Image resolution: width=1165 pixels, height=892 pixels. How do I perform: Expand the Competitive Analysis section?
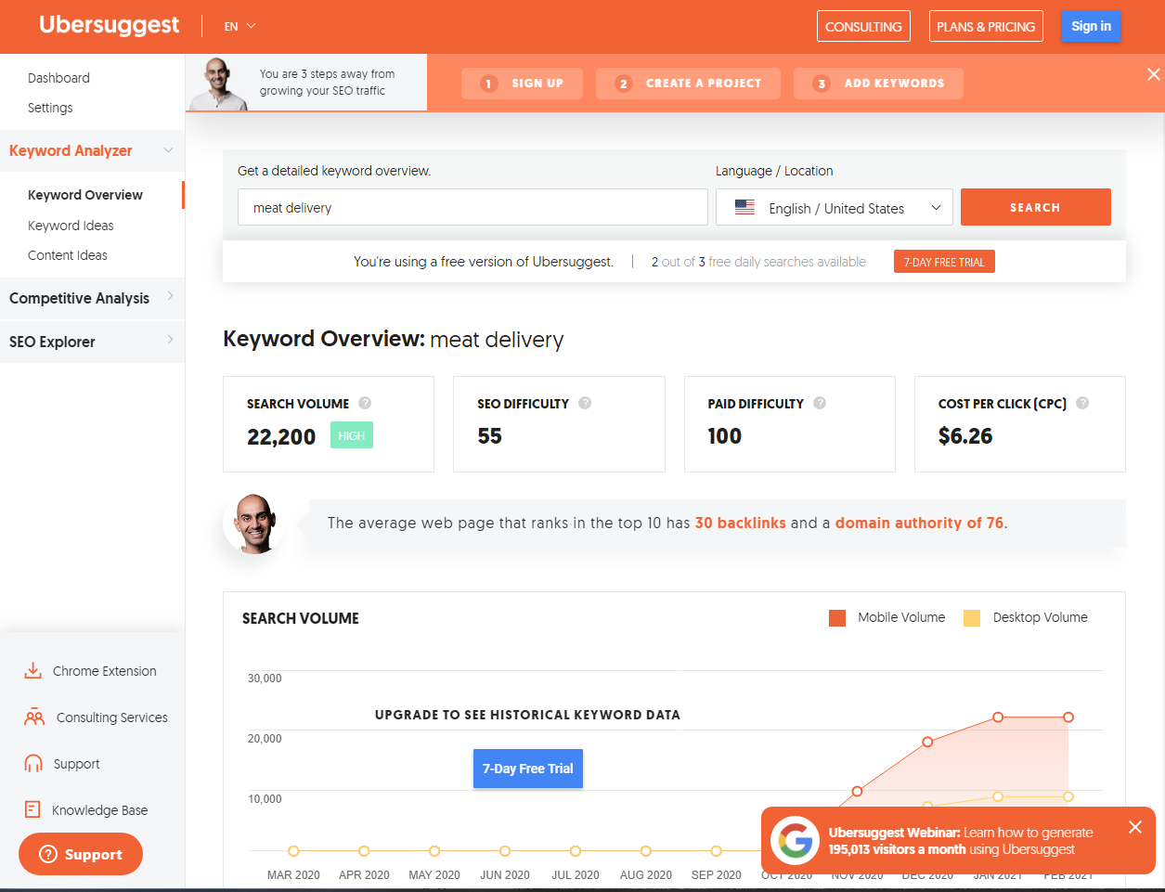(92, 298)
